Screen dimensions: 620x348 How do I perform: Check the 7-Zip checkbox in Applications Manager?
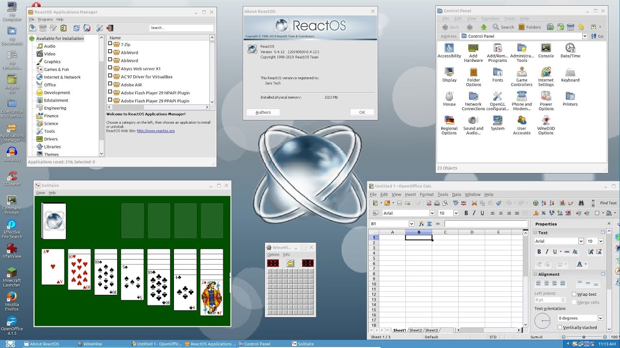click(110, 44)
